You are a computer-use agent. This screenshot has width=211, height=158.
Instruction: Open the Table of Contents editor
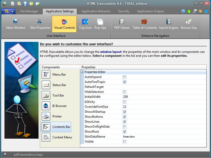[x=144, y=24]
